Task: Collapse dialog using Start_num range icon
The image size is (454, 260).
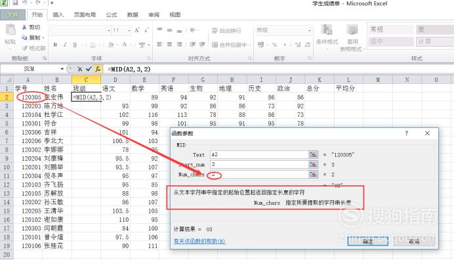Action: [x=313, y=164]
